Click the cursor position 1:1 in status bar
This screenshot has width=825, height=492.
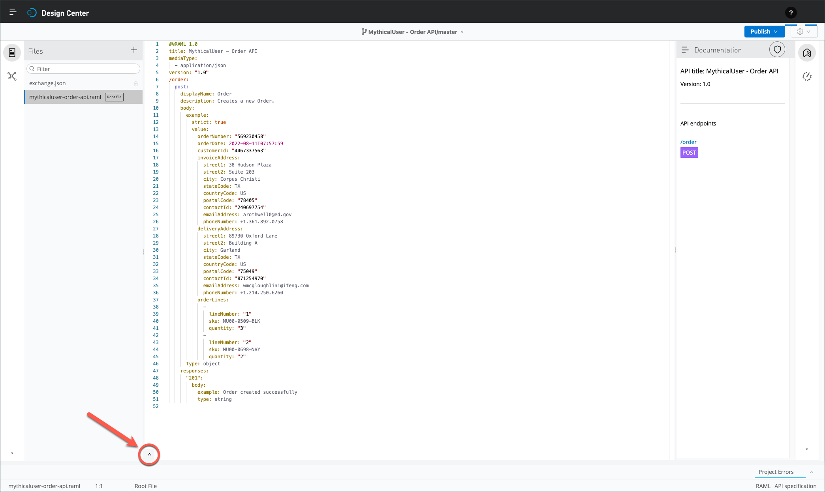pyautogui.click(x=99, y=486)
